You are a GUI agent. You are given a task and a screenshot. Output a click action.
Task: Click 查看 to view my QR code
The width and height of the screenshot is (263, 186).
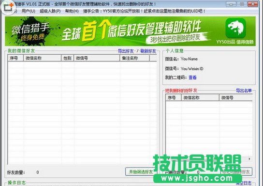192,77
